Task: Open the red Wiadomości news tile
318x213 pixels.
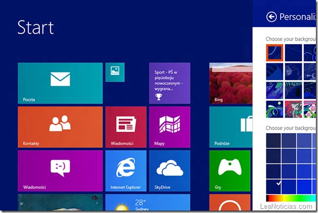Action: click(x=126, y=127)
